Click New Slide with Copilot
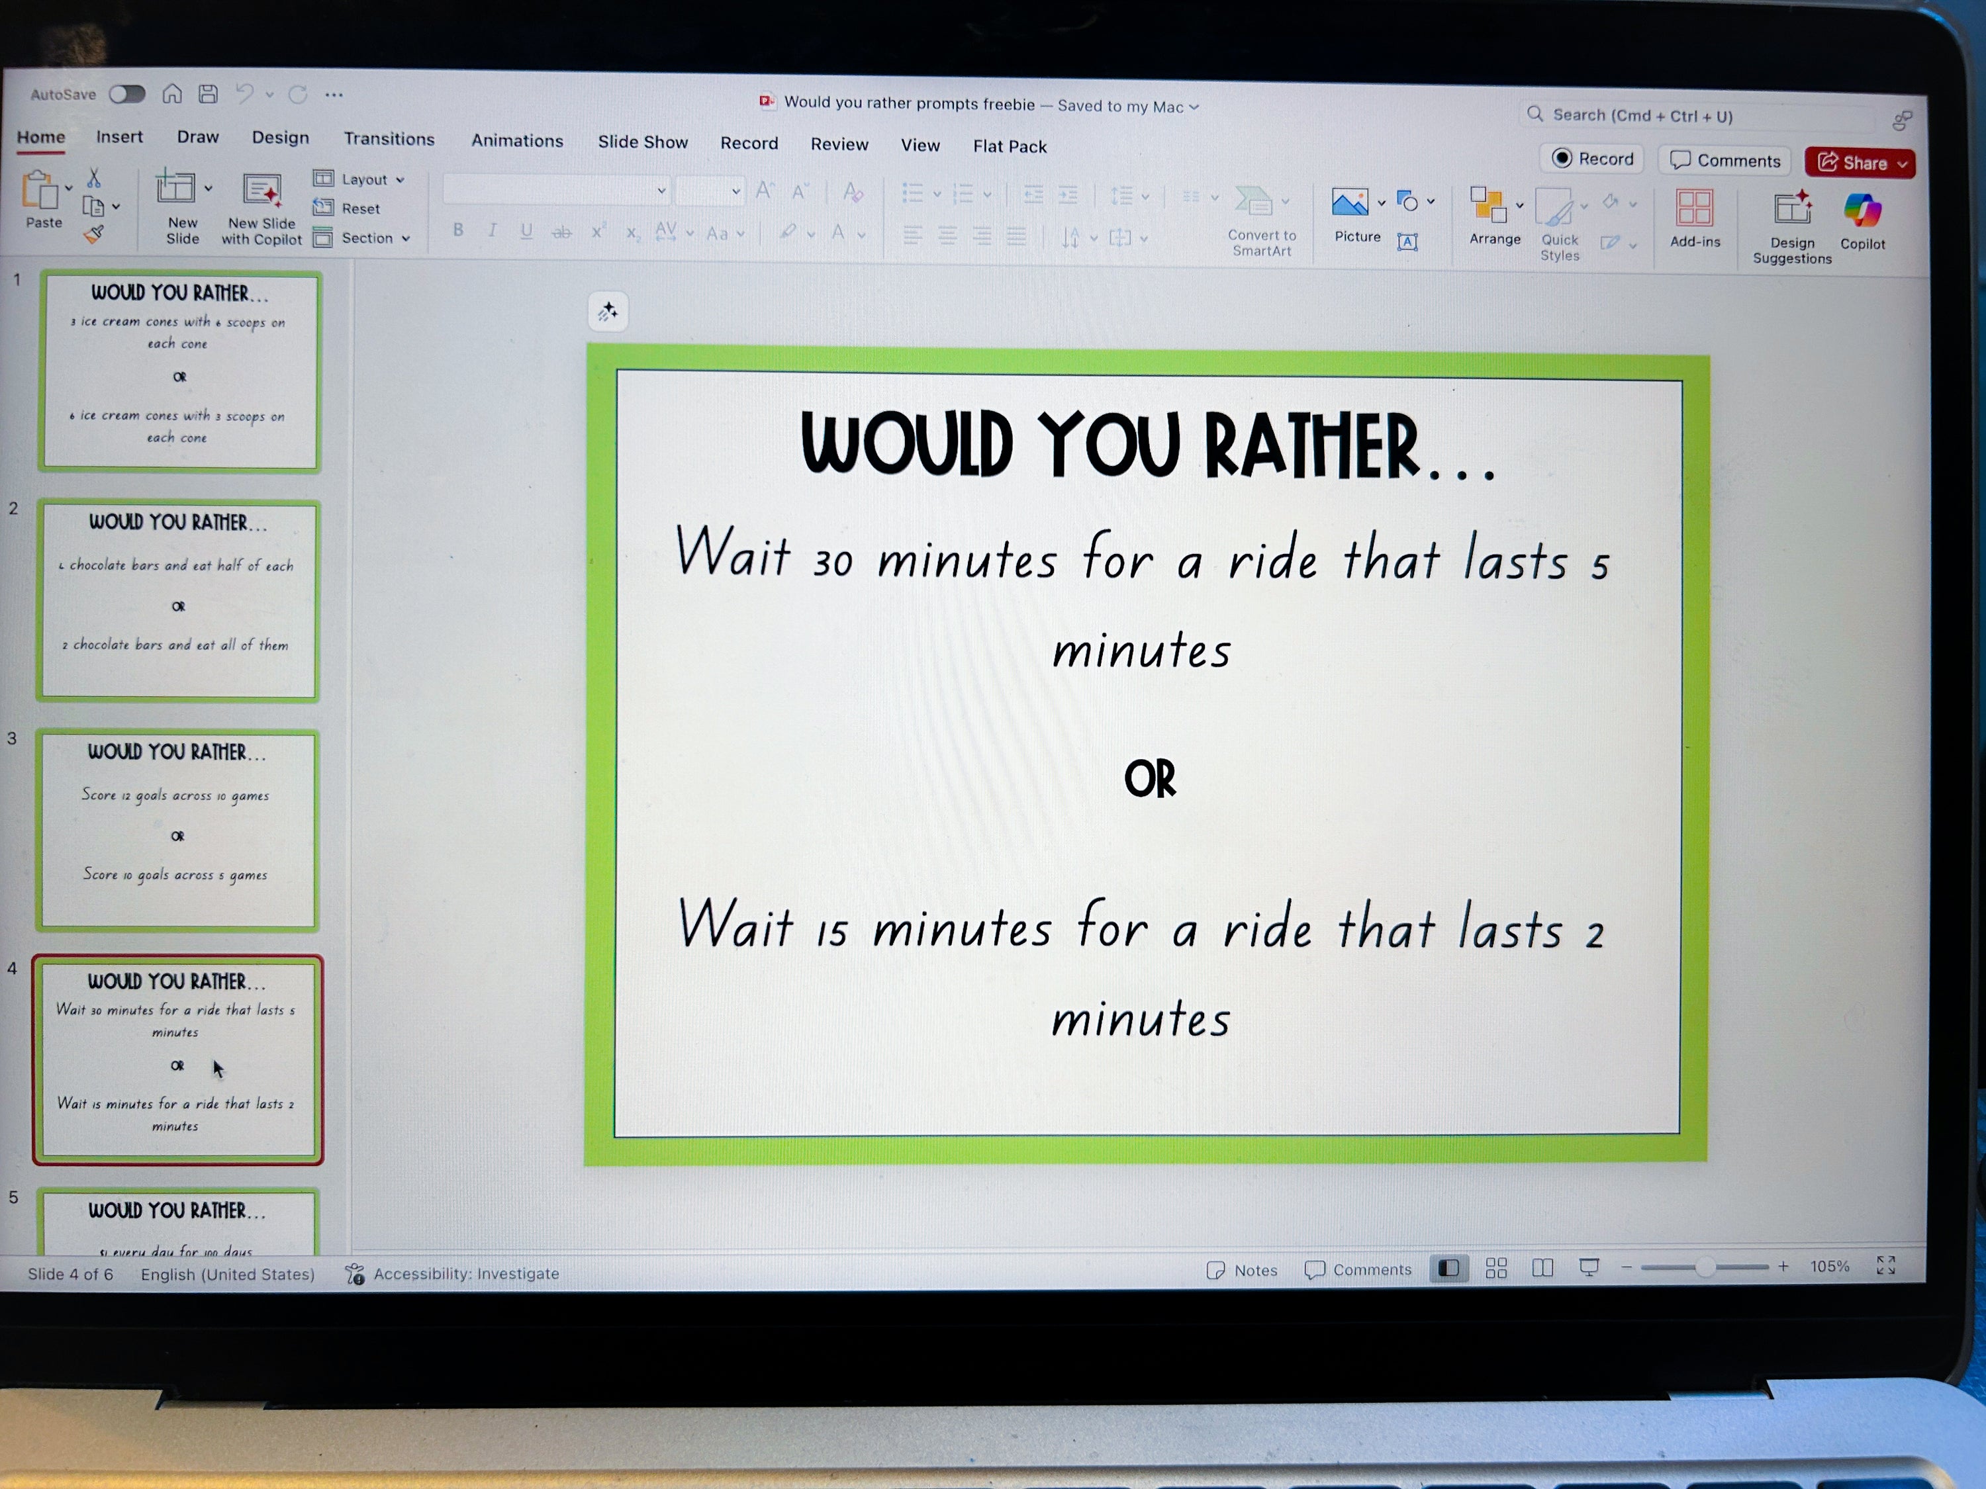This screenshot has width=1986, height=1489. coord(261,210)
